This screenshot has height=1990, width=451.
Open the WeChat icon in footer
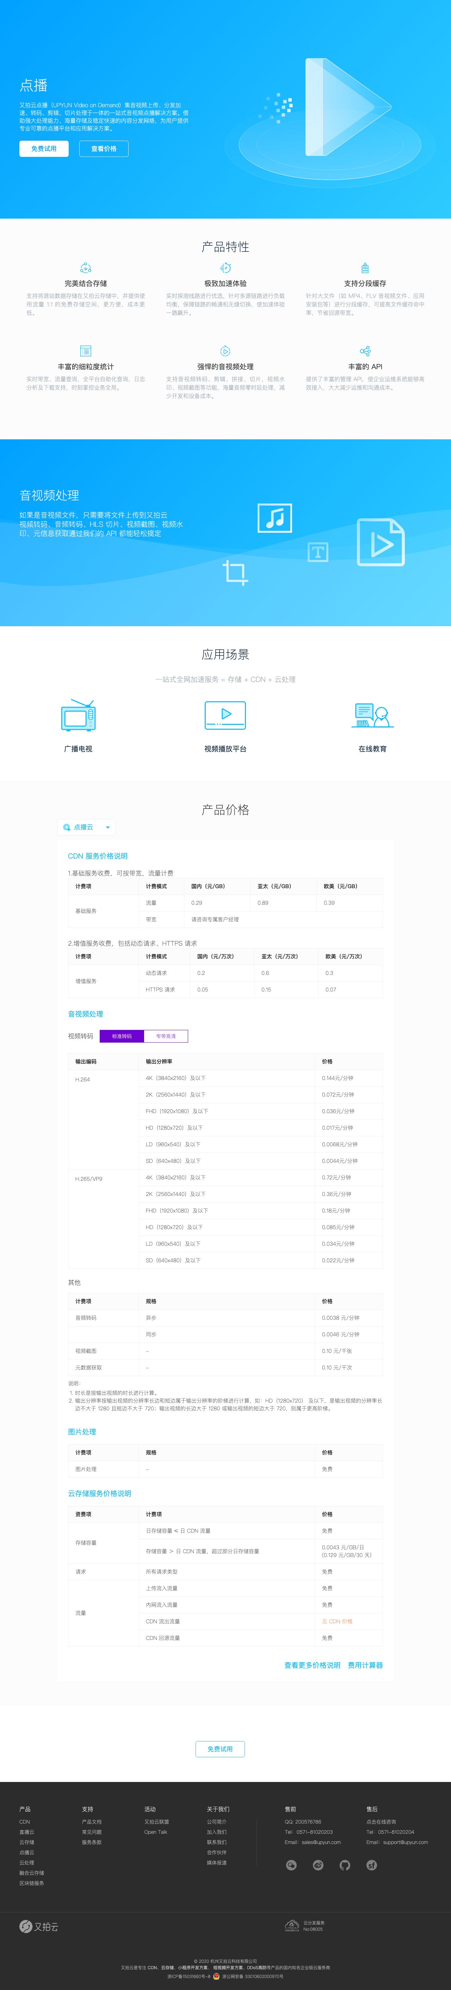[x=291, y=1865]
